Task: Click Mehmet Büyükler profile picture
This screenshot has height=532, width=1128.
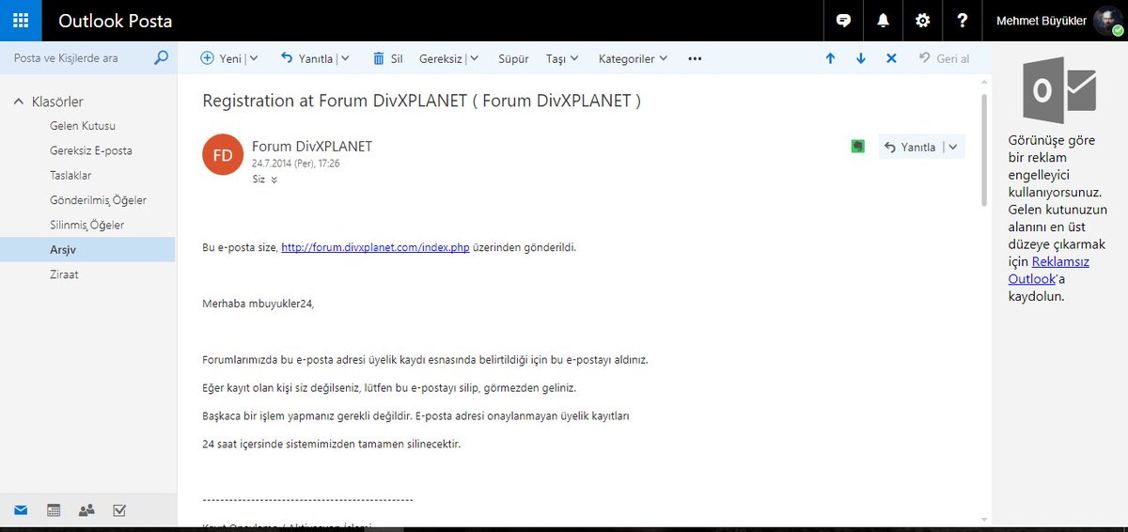Action: click(x=1107, y=21)
